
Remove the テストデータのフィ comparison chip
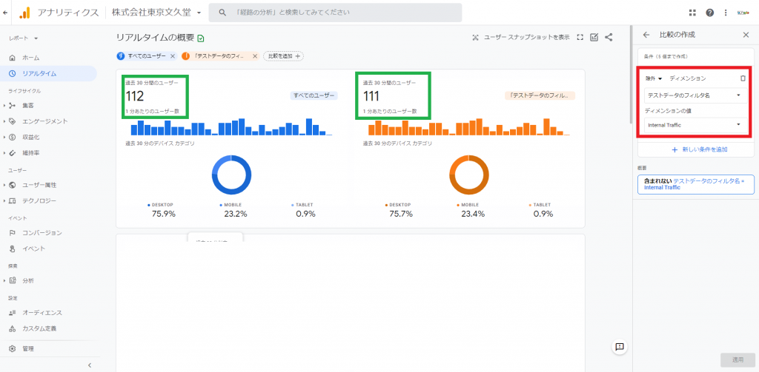pos(255,56)
